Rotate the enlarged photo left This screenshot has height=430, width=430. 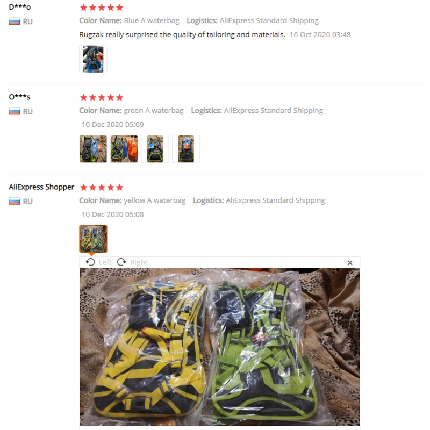pyautogui.click(x=98, y=262)
